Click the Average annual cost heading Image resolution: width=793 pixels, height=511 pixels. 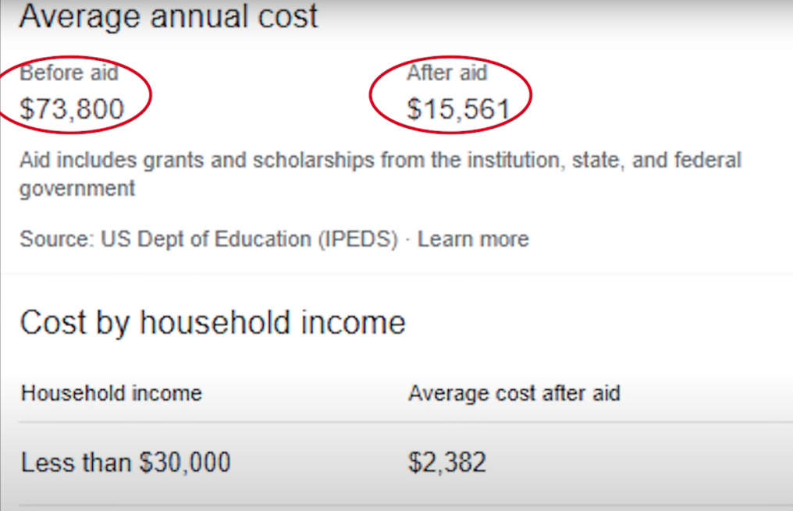pyautogui.click(x=169, y=16)
